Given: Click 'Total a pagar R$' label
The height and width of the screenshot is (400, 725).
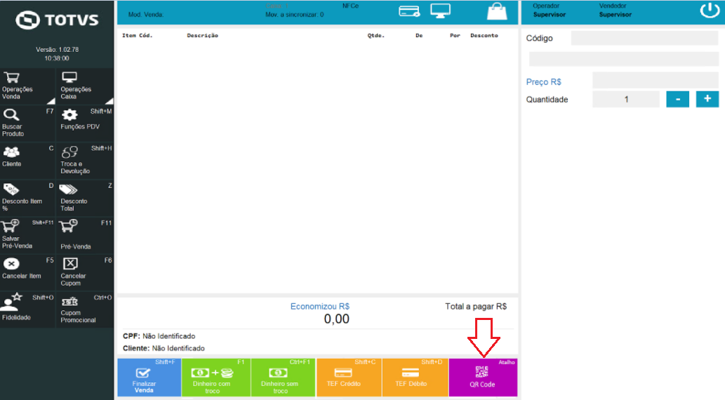Looking at the screenshot, I should coord(476,306).
